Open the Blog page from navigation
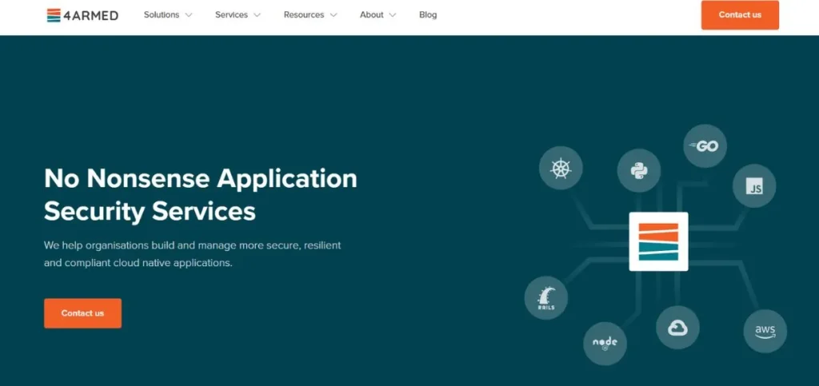819x386 pixels. coord(428,15)
